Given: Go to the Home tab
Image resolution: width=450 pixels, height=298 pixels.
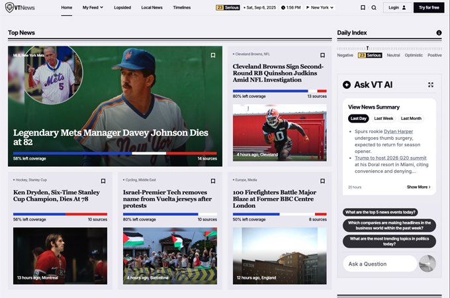Looking at the screenshot, I should pyautogui.click(x=67, y=7).
